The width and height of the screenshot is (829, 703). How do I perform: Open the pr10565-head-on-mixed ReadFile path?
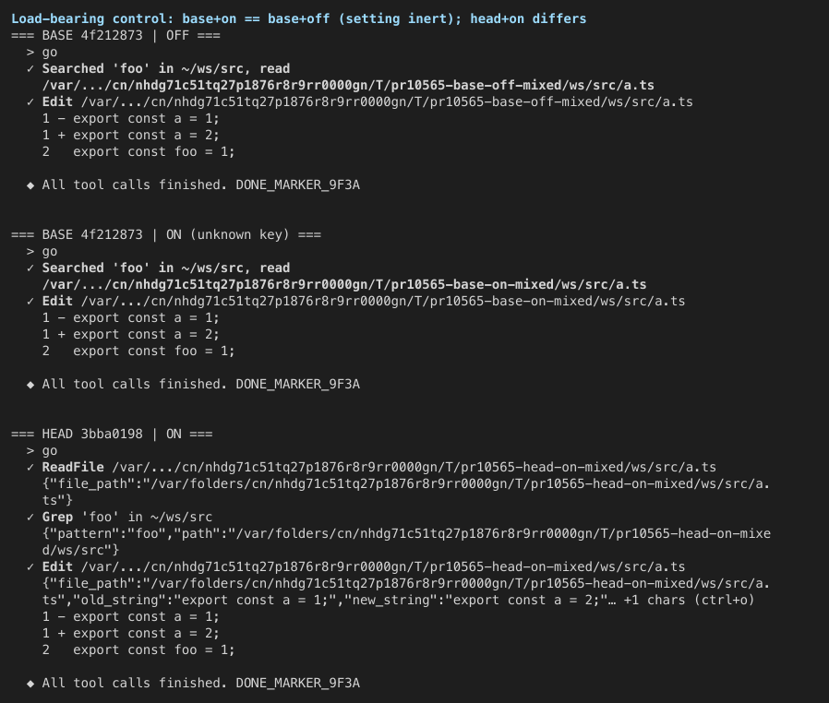tap(414, 467)
